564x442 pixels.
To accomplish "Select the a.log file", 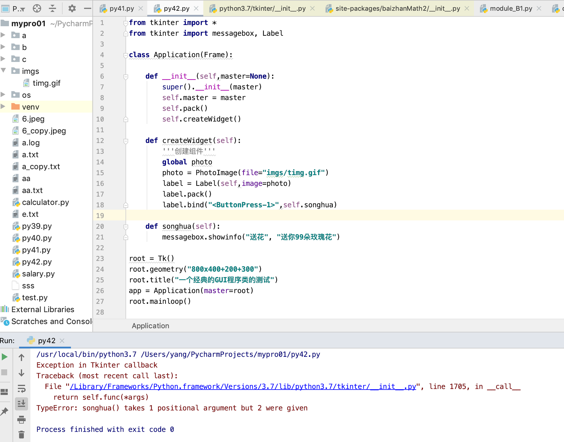I will (31, 143).
